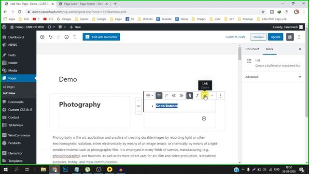Viewport: 309px width, 174px height.
Task: Switch to Block tab
Action: click(269, 49)
